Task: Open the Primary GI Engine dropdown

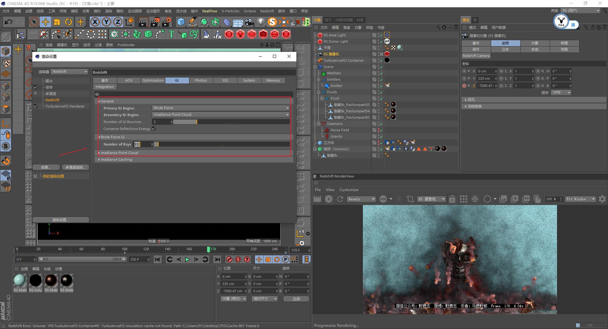Action: point(221,108)
